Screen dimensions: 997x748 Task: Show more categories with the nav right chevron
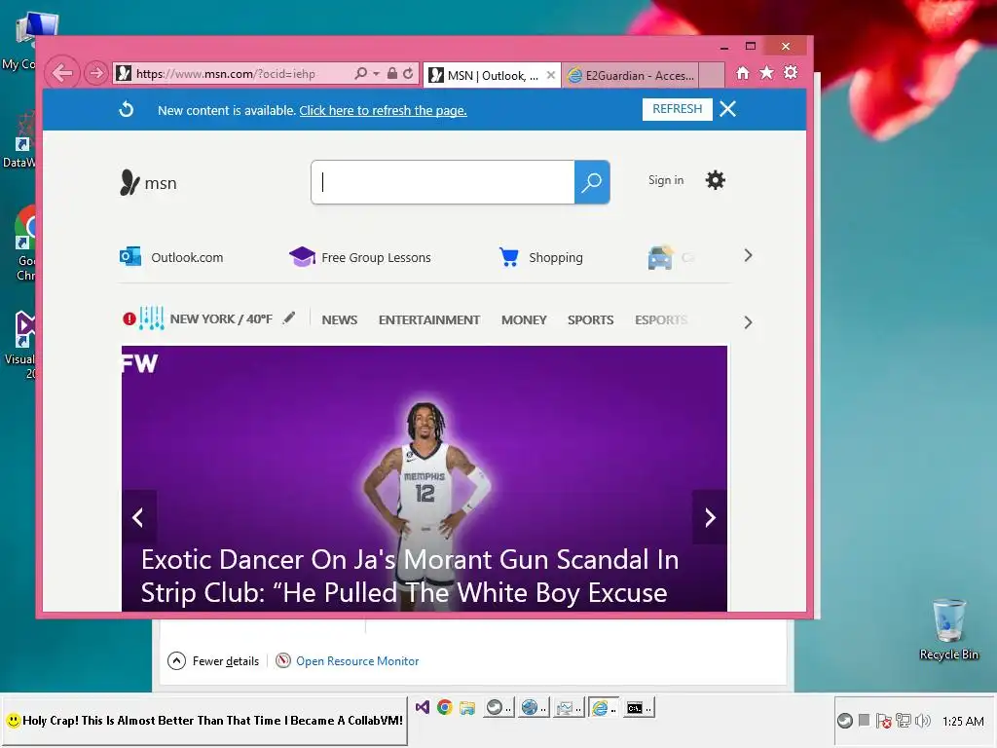(x=748, y=322)
